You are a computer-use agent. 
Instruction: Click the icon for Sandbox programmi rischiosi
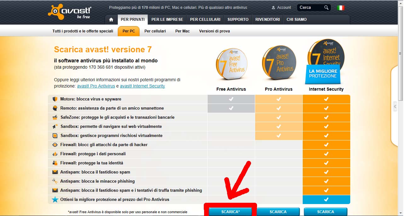(55, 136)
